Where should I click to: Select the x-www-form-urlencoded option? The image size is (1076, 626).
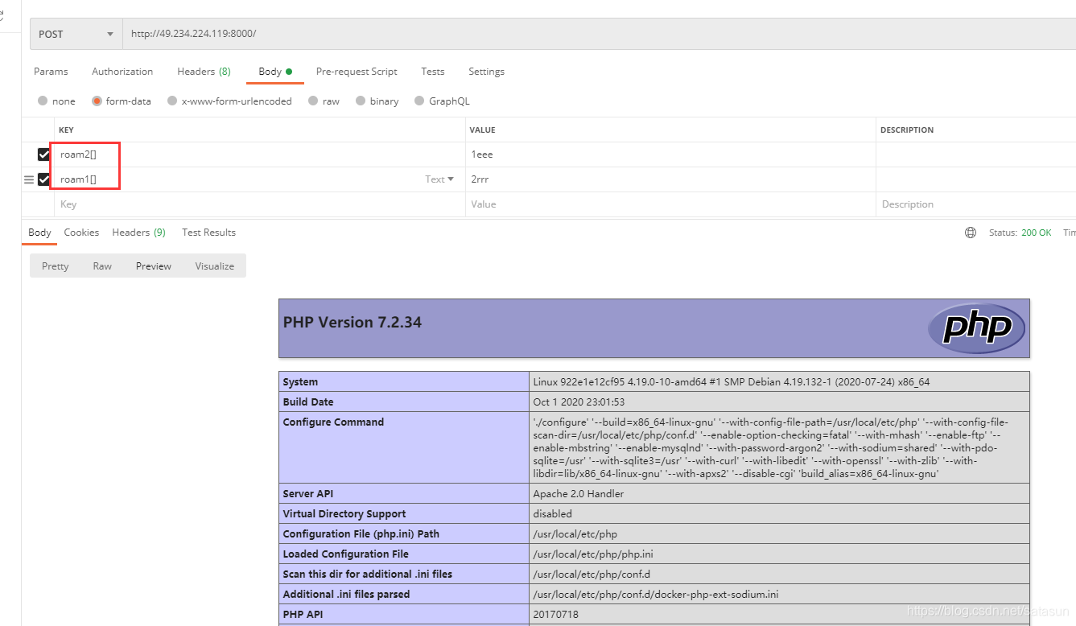[229, 101]
